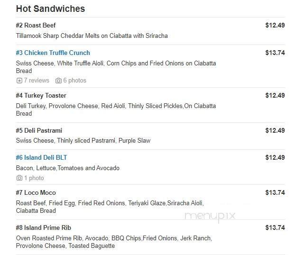Open the #6 Island Deli BLT link
The image size is (295, 255).
click(41, 157)
